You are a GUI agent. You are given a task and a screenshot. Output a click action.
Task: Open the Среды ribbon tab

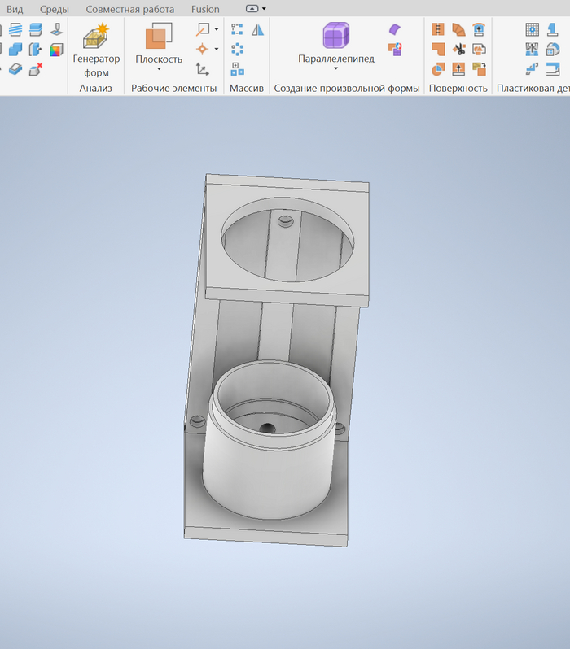[55, 9]
